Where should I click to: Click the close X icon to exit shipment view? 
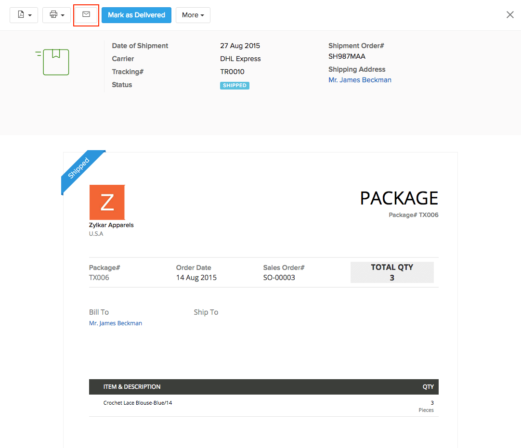click(x=510, y=14)
